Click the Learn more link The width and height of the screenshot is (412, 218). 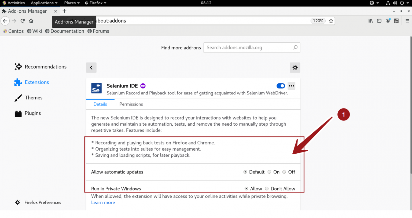tap(103, 202)
